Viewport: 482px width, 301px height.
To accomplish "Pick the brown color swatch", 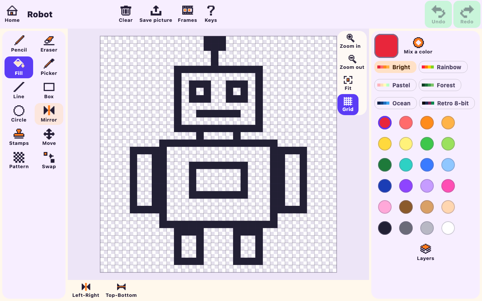I will pos(406,207).
